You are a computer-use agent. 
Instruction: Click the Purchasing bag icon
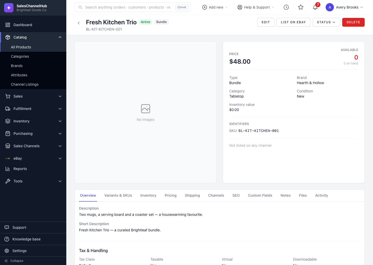coord(8,134)
